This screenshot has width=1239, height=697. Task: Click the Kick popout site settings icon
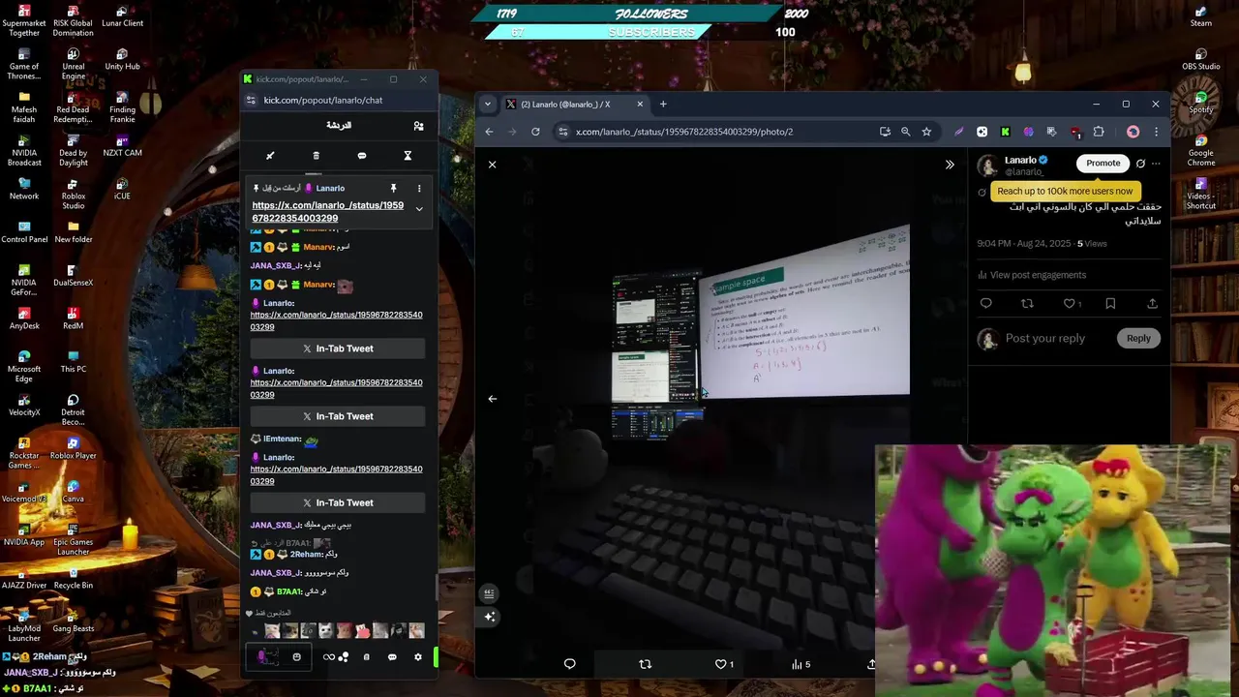(x=252, y=100)
